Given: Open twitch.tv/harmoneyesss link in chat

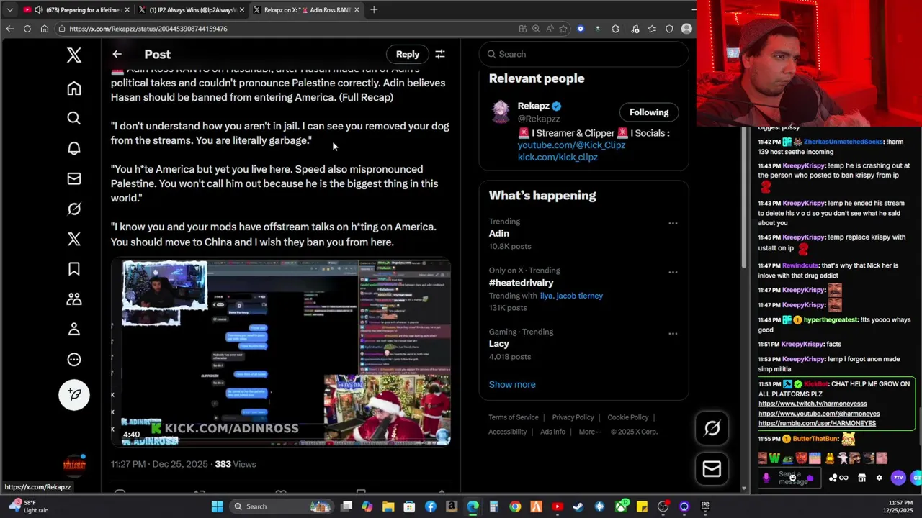Looking at the screenshot, I should click(x=813, y=404).
